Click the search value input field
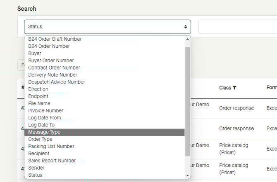The width and height of the screenshot is (277, 182). click(238, 27)
